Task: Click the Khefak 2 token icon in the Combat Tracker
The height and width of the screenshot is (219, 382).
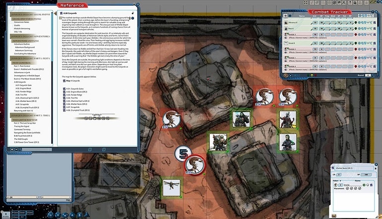Action: 286,49
